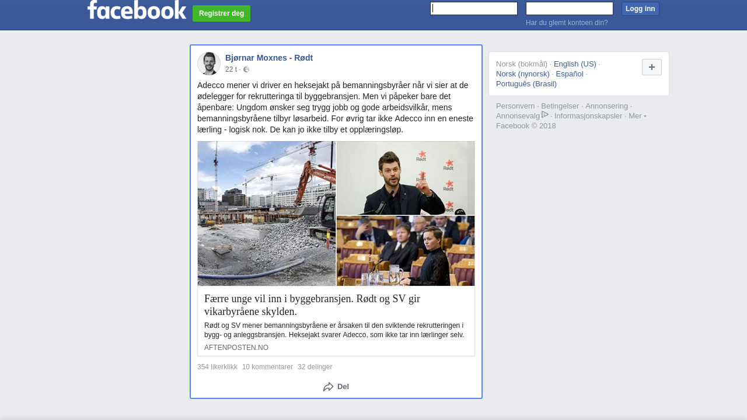This screenshot has height=420, width=747.
Task: Expand the Mer footer dropdown
Action: pos(637,116)
